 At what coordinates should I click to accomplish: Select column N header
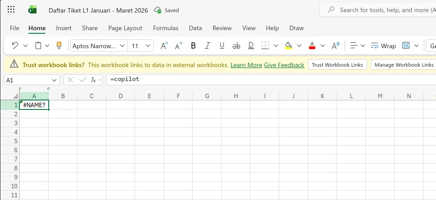pos(409,96)
